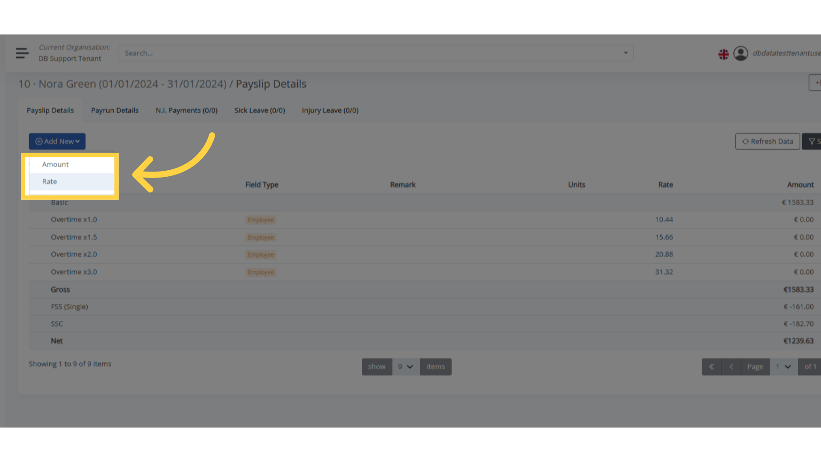Expand the page number selector dropdown

pos(783,367)
